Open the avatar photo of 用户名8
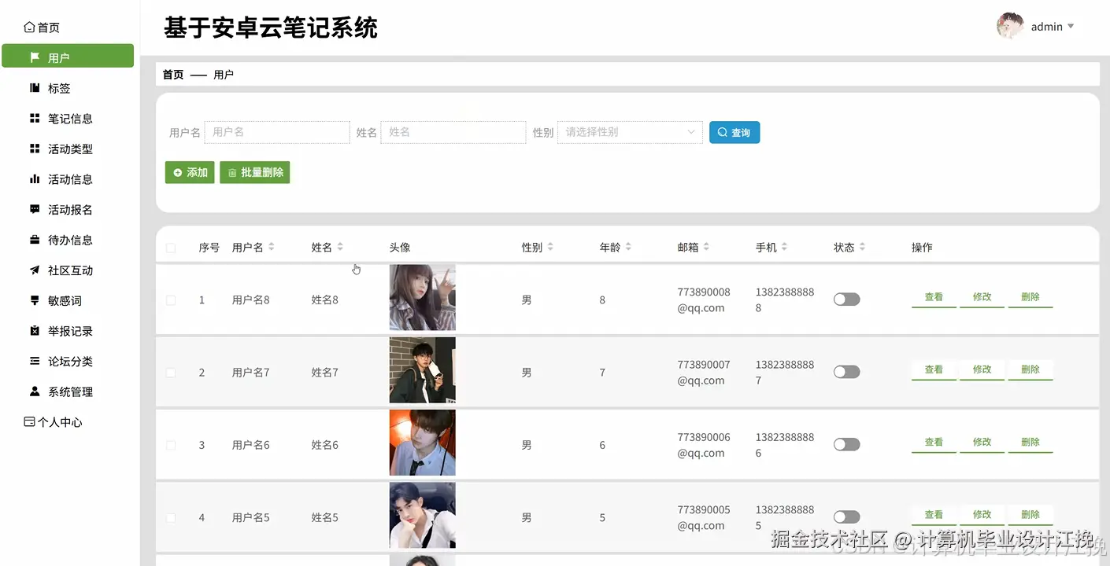This screenshot has width=1110, height=566. pyautogui.click(x=423, y=298)
